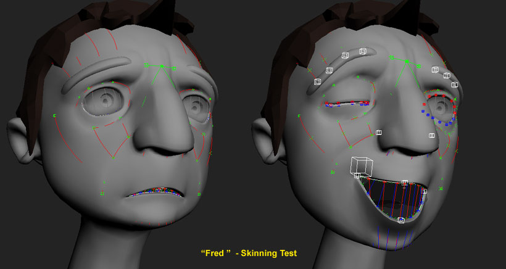
Task: Click the yellow "Fred - Skinning Test" caption
Action: click(249, 253)
